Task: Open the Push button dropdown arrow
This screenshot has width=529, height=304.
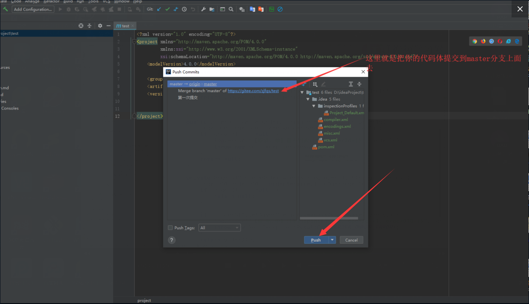Action: 332,240
